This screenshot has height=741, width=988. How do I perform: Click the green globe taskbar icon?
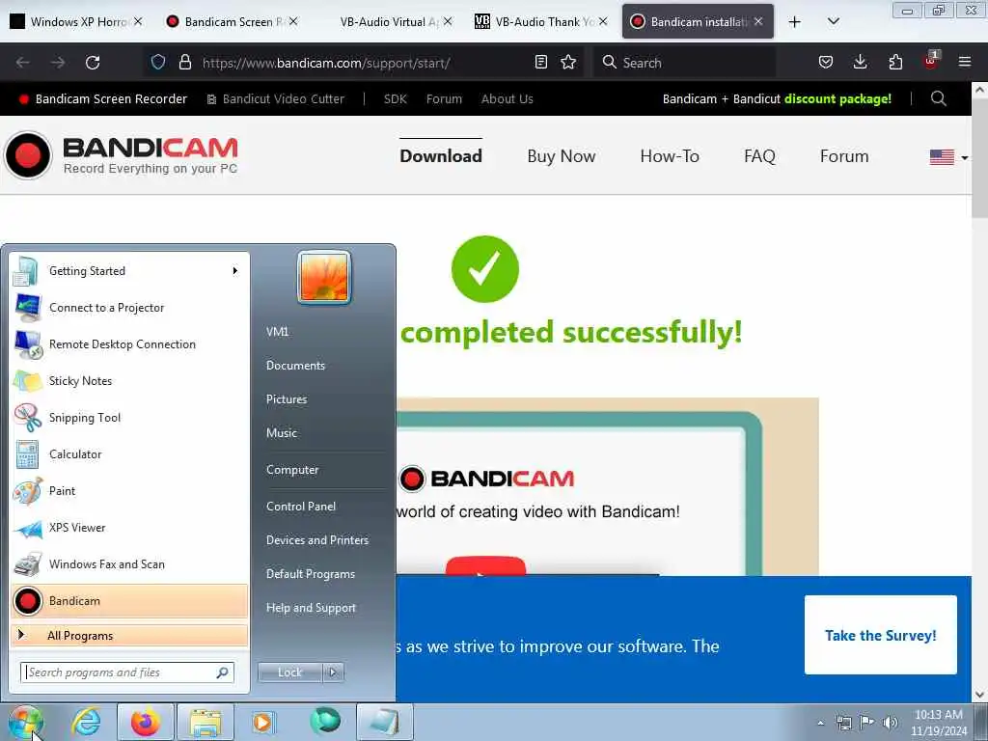(x=325, y=721)
